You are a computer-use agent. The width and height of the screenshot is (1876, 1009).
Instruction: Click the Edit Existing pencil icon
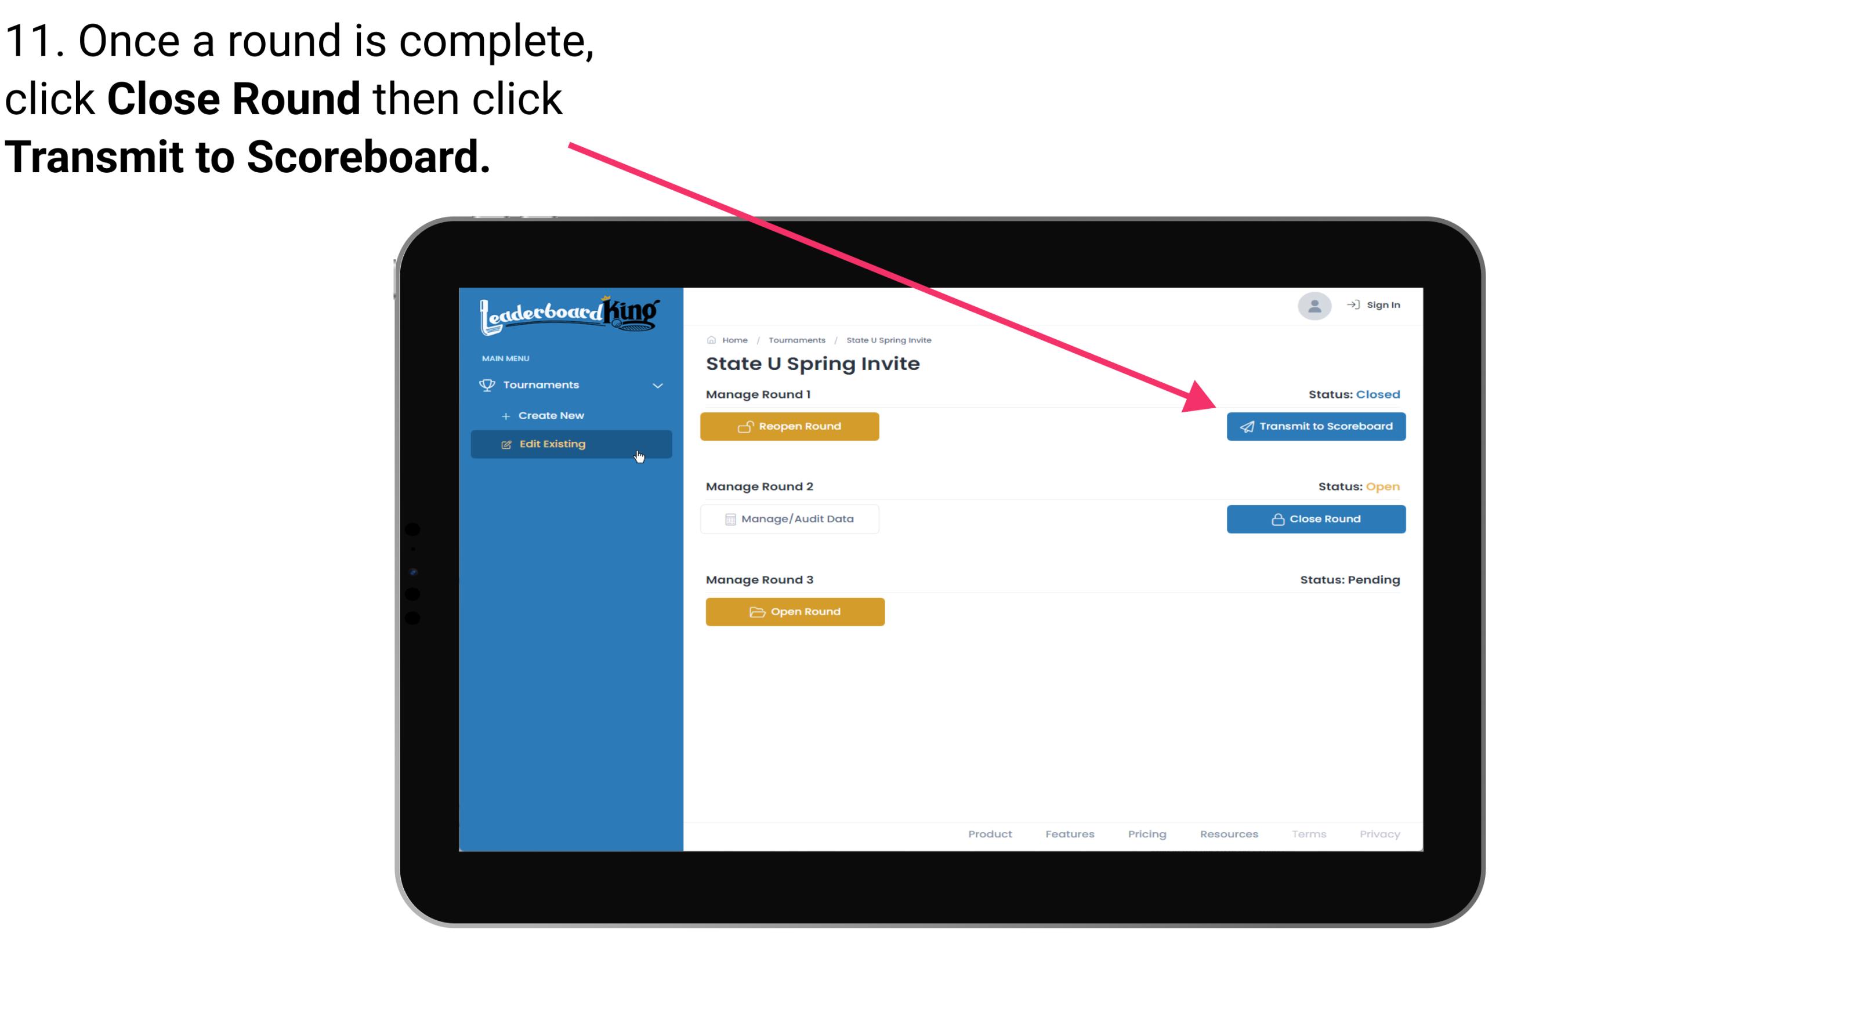click(505, 444)
